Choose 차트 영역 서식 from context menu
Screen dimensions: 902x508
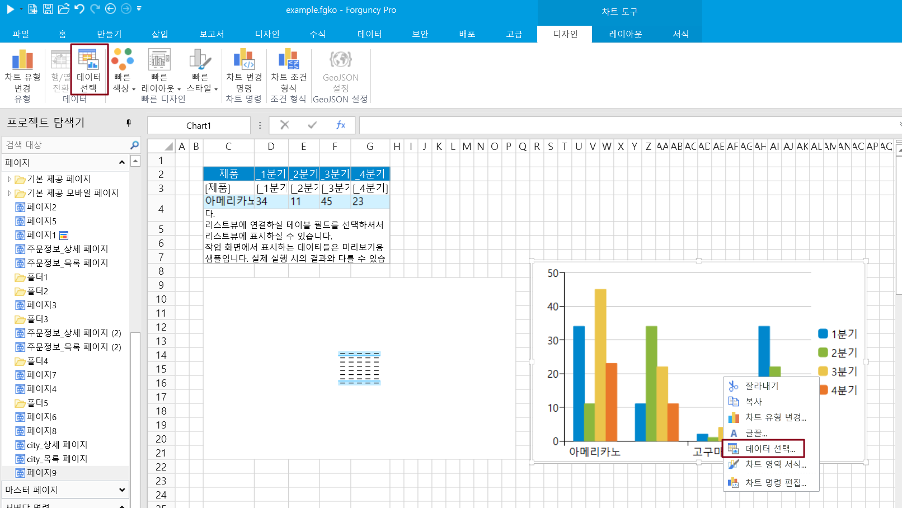[775, 464]
